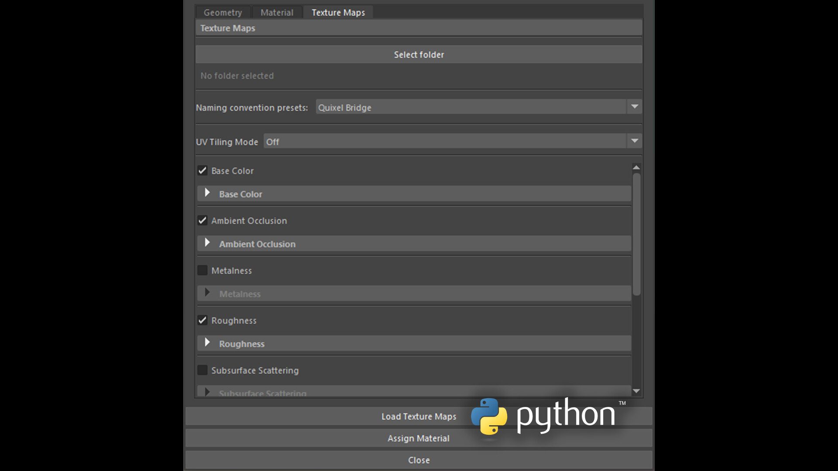838x471 pixels.
Task: Click the scroll down arrow in maps list
Action: pyautogui.click(x=636, y=391)
